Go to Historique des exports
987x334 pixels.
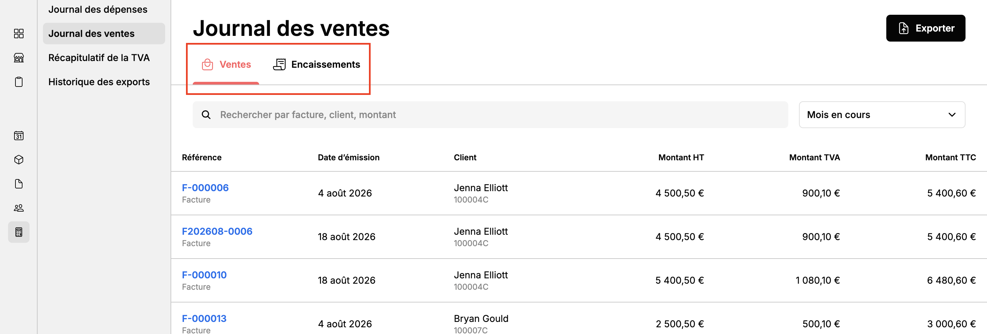click(x=99, y=82)
